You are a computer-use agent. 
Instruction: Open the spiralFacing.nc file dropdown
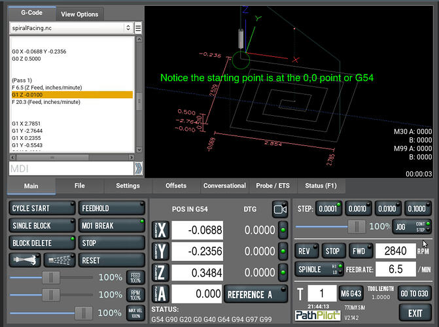[x=71, y=28]
